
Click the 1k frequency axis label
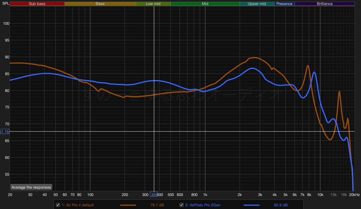(x=205, y=195)
